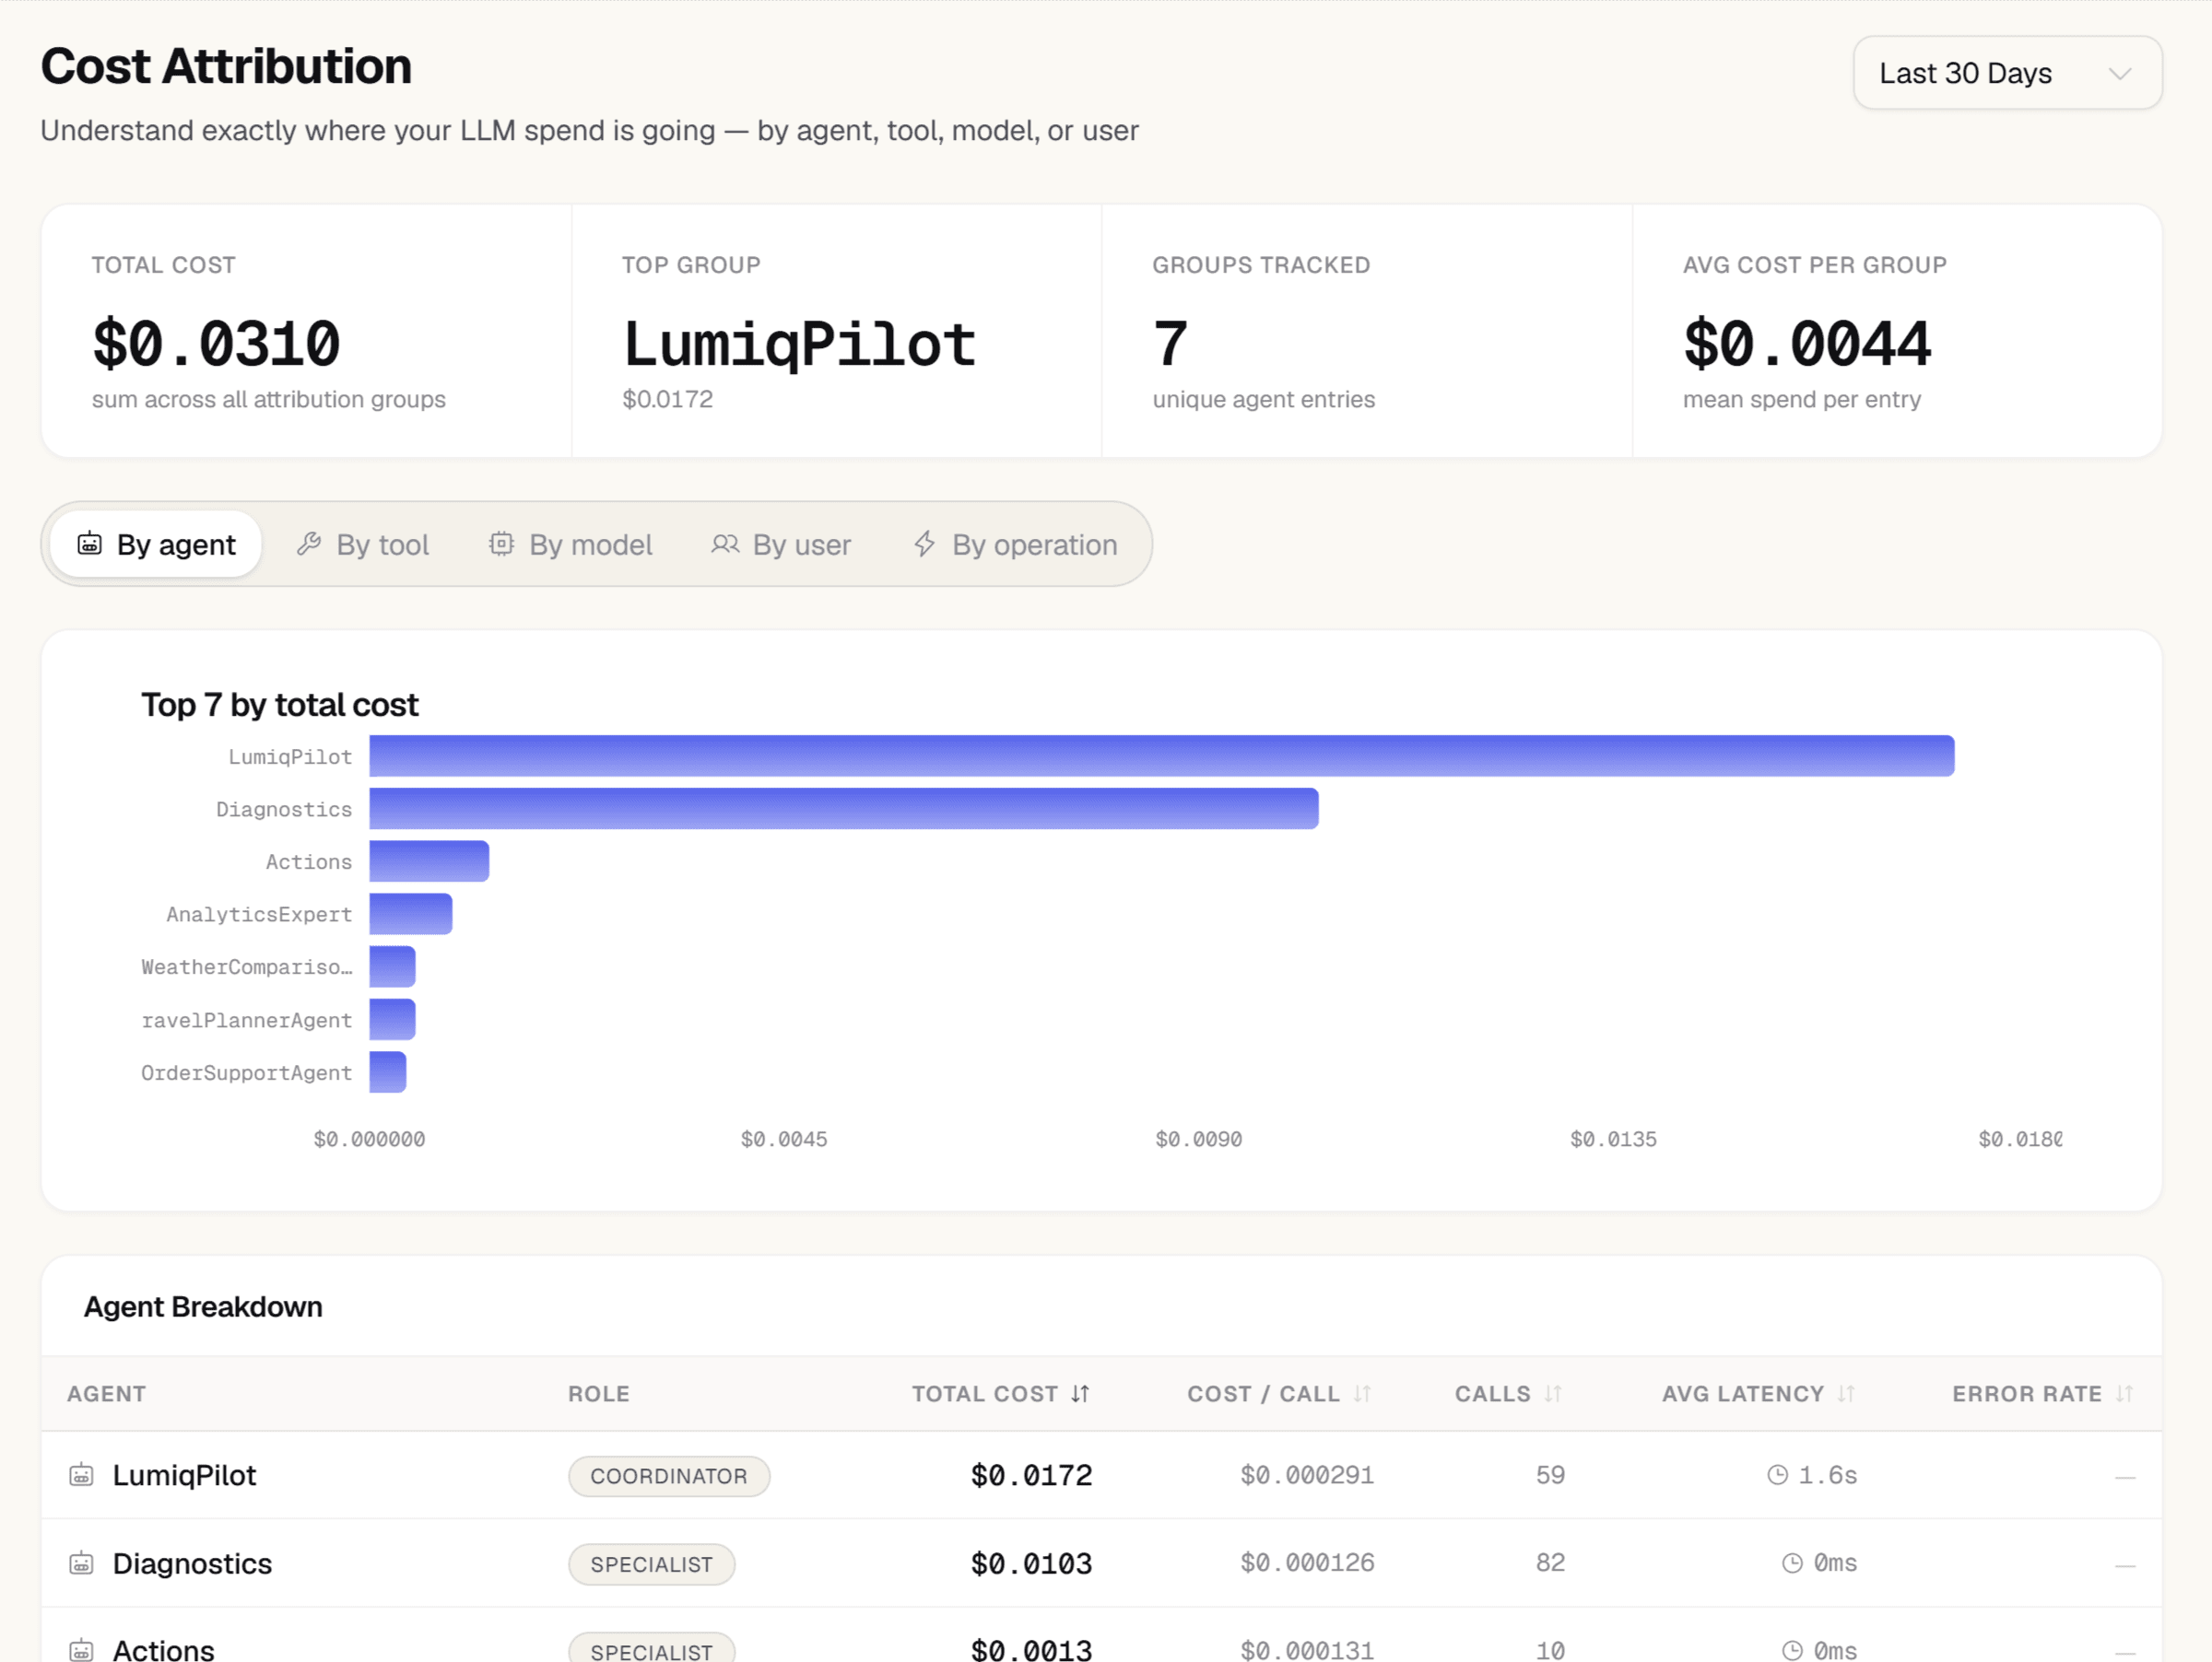Click the sort arrows icon on Total Cost
Viewport: 2212px width, 1662px height.
click(1080, 1393)
